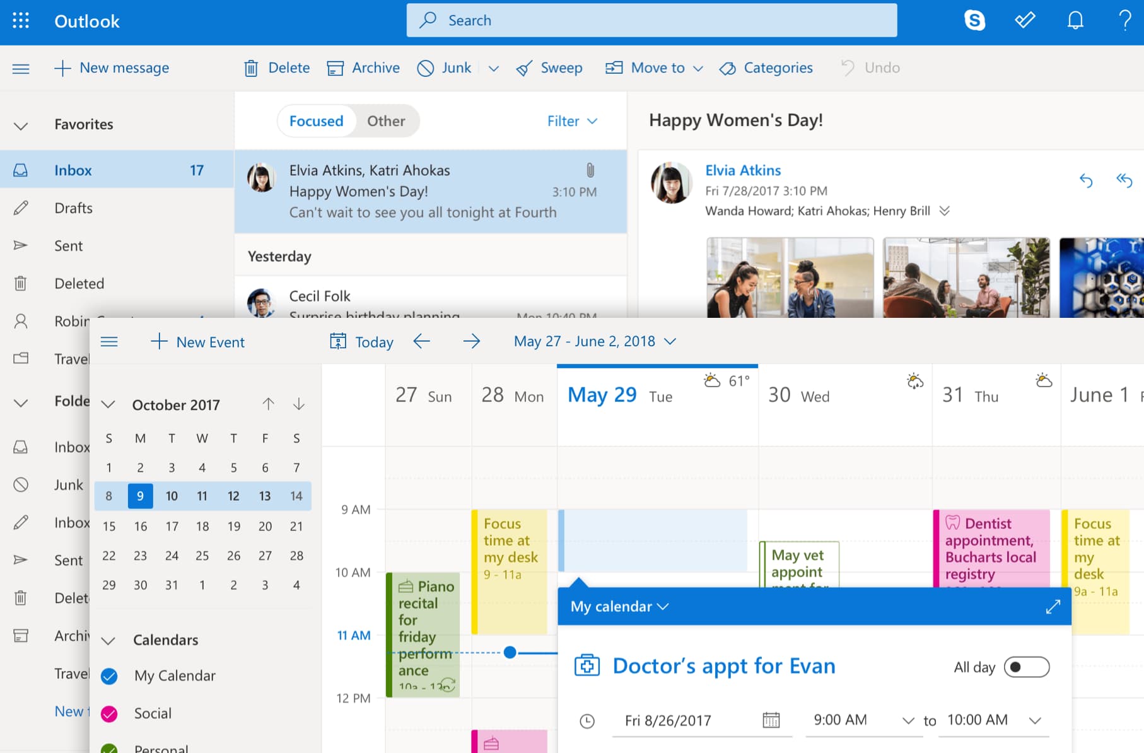Open the May vet appointment event

pos(799,564)
